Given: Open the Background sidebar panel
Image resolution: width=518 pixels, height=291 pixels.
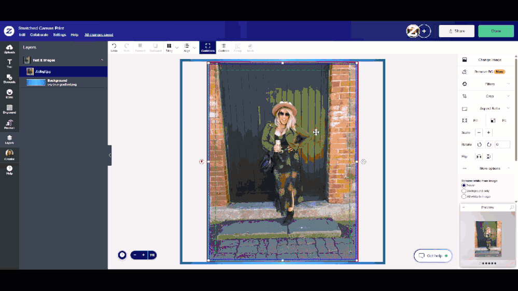Looking at the screenshot, I should tap(9, 109).
